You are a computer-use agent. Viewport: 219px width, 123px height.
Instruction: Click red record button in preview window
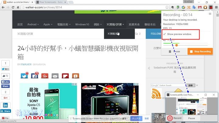pos(170,118)
